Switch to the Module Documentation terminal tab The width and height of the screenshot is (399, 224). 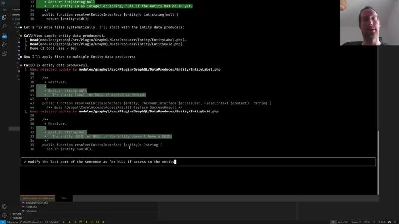pos(38,198)
